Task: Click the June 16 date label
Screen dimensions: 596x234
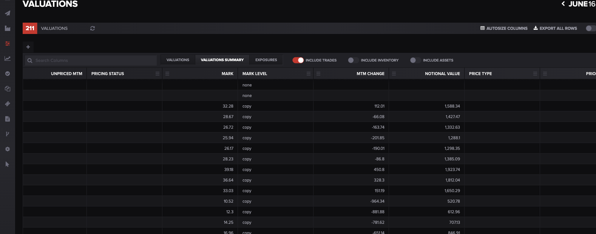Action: tap(582, 4)
